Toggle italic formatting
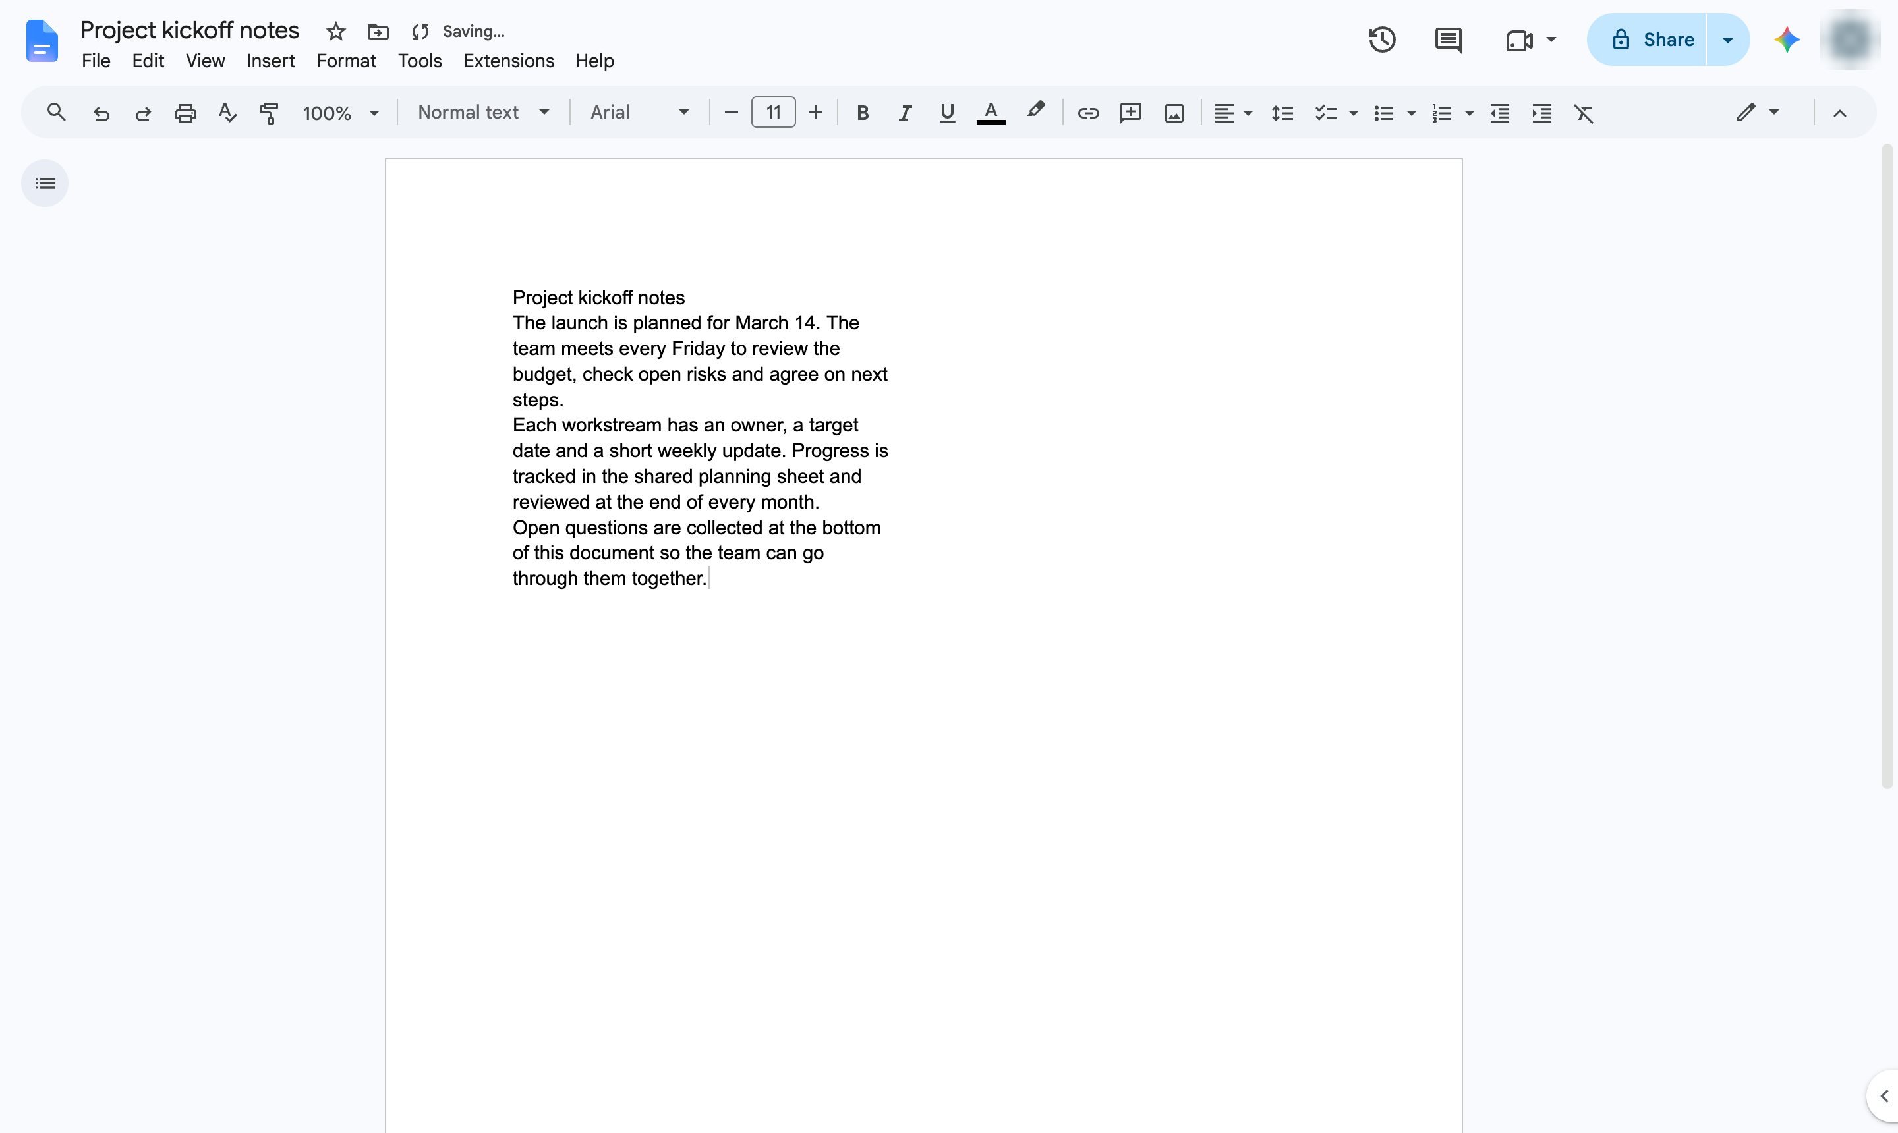 coord(905,113)
